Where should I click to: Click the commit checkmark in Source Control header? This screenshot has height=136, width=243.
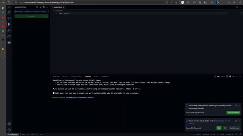pyautogui.click(x=41, y=7)
